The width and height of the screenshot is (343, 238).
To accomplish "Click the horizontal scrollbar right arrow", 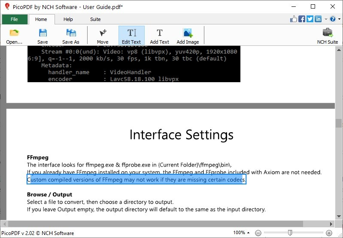I will [331, 224].
